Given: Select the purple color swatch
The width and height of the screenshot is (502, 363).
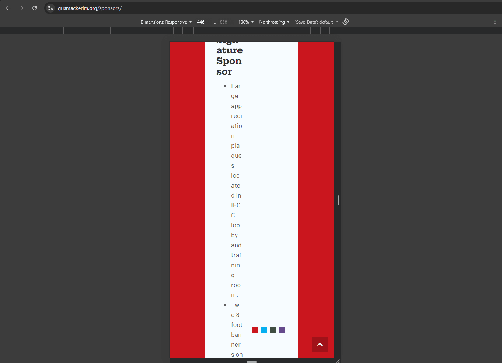Looking at the screenshot, I should [x=282, y=330].
